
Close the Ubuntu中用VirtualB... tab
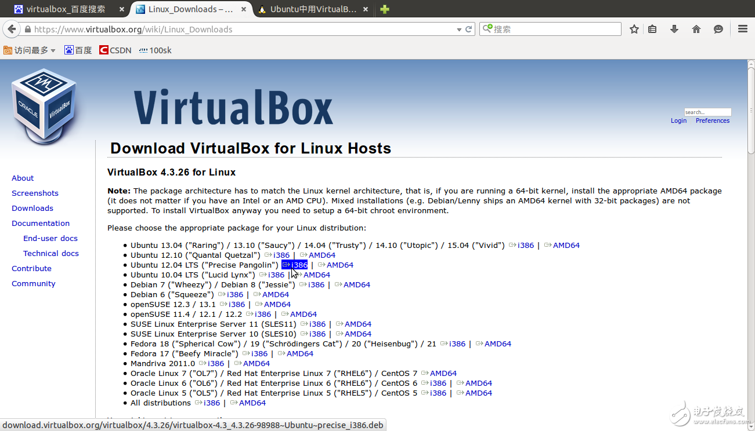coord(364,9)
